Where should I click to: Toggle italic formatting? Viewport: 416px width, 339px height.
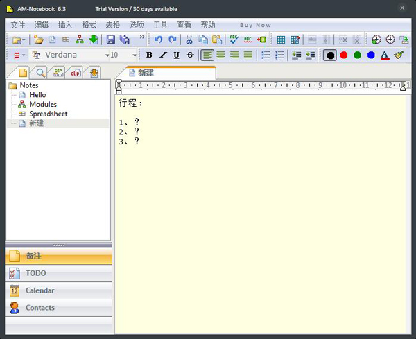tap(163, 55)
